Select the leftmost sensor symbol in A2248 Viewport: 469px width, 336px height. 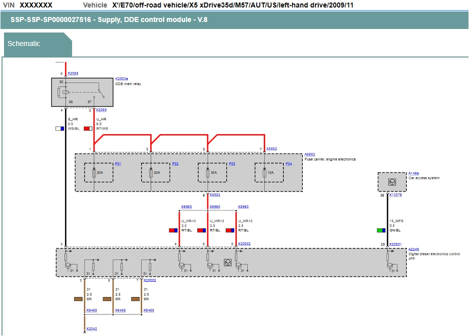coord(68,266)
